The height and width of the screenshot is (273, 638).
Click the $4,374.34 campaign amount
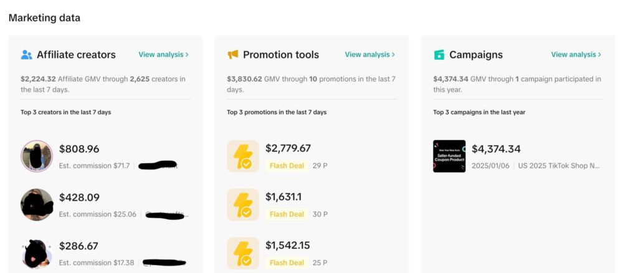(x=496, y=150)
